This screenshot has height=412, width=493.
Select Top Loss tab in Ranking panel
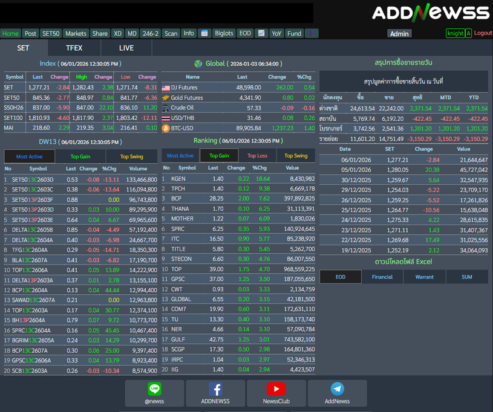tap(257, 156)
